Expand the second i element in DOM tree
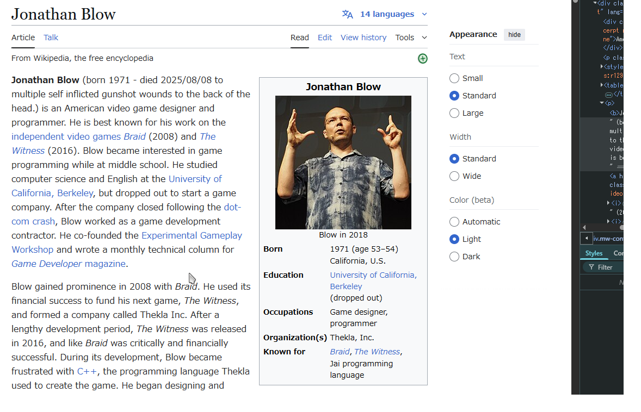 pyautogui.click(x=608, y=221)
